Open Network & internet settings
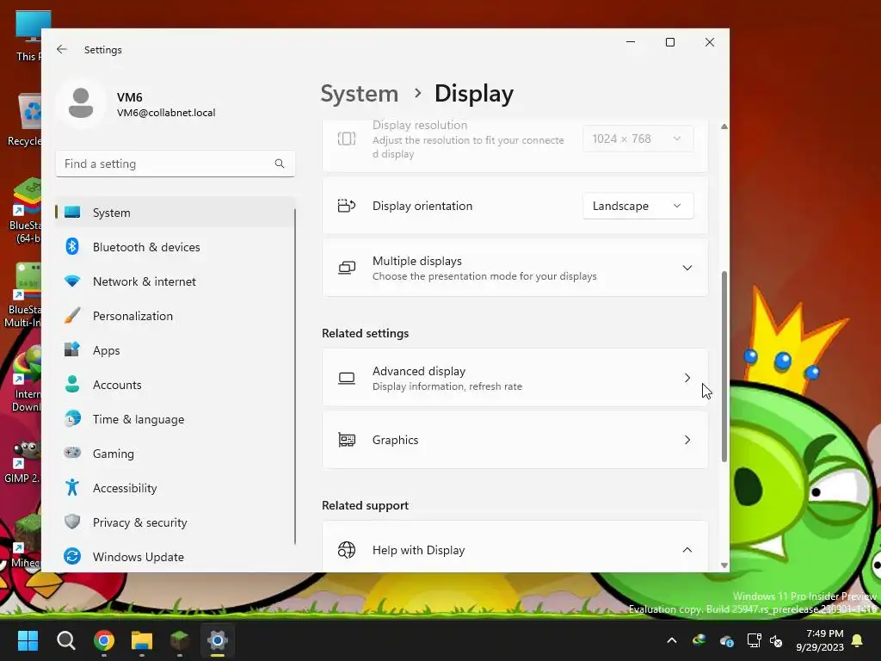 pos(175,281)
